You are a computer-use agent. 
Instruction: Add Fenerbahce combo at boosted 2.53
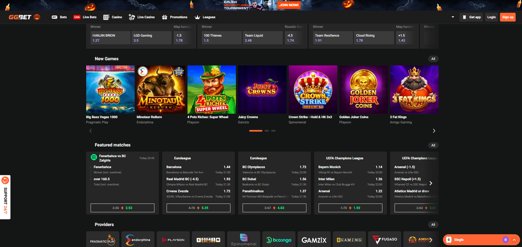122,208
